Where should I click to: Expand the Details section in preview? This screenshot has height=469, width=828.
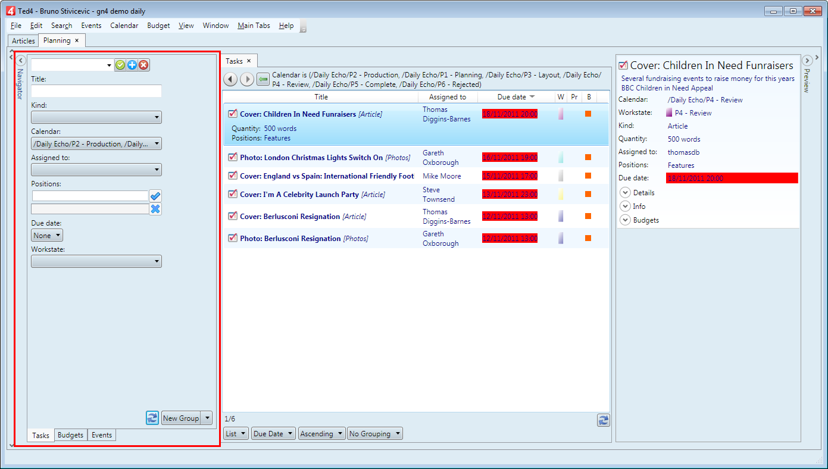click(625, 192)
